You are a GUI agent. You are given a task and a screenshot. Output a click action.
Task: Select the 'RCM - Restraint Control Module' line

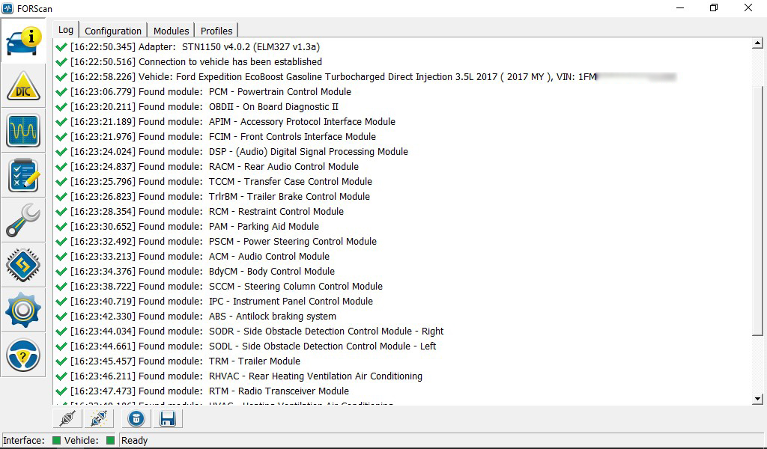point(199,212)
